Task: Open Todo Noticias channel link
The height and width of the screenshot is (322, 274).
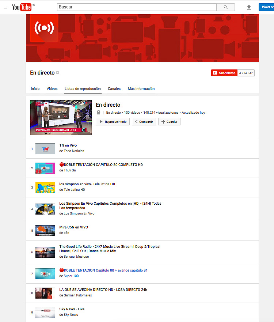Action: click(74, 151)
